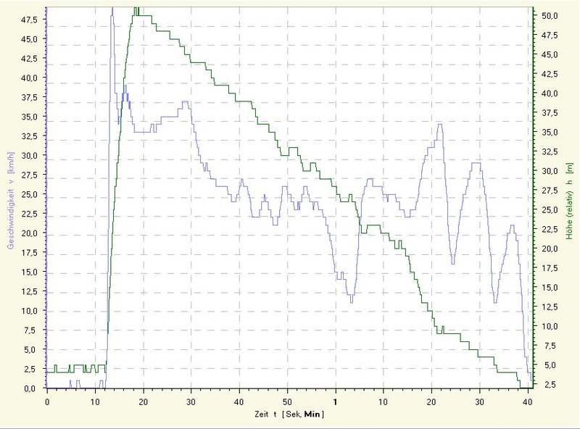The height and width of the screenshot is (429, 580).
Task: Click the 50 seconds tick on time axis
Action: click(288, 401)
